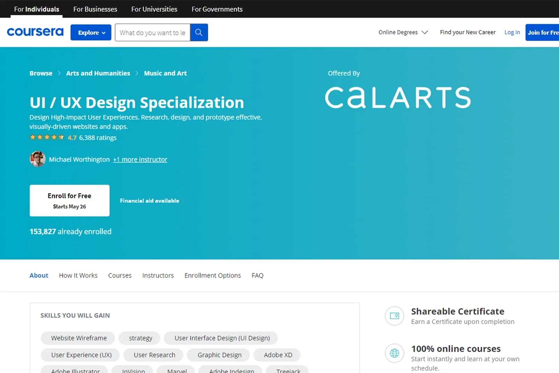Switch to For Businesses tab

(95, 9)
